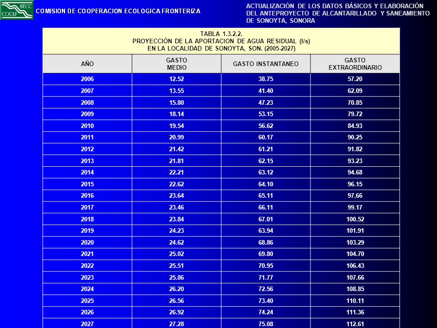Select year cell 2018
The width and height of the screenshot is (437, 328).
(87, 219)
